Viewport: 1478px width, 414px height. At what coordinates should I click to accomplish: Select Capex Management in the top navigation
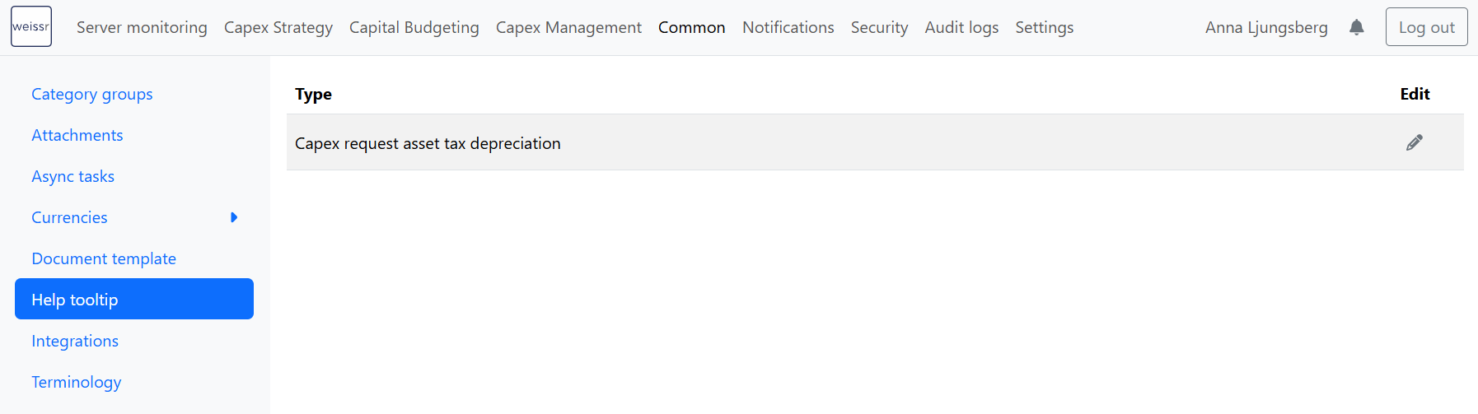[568, 27]
